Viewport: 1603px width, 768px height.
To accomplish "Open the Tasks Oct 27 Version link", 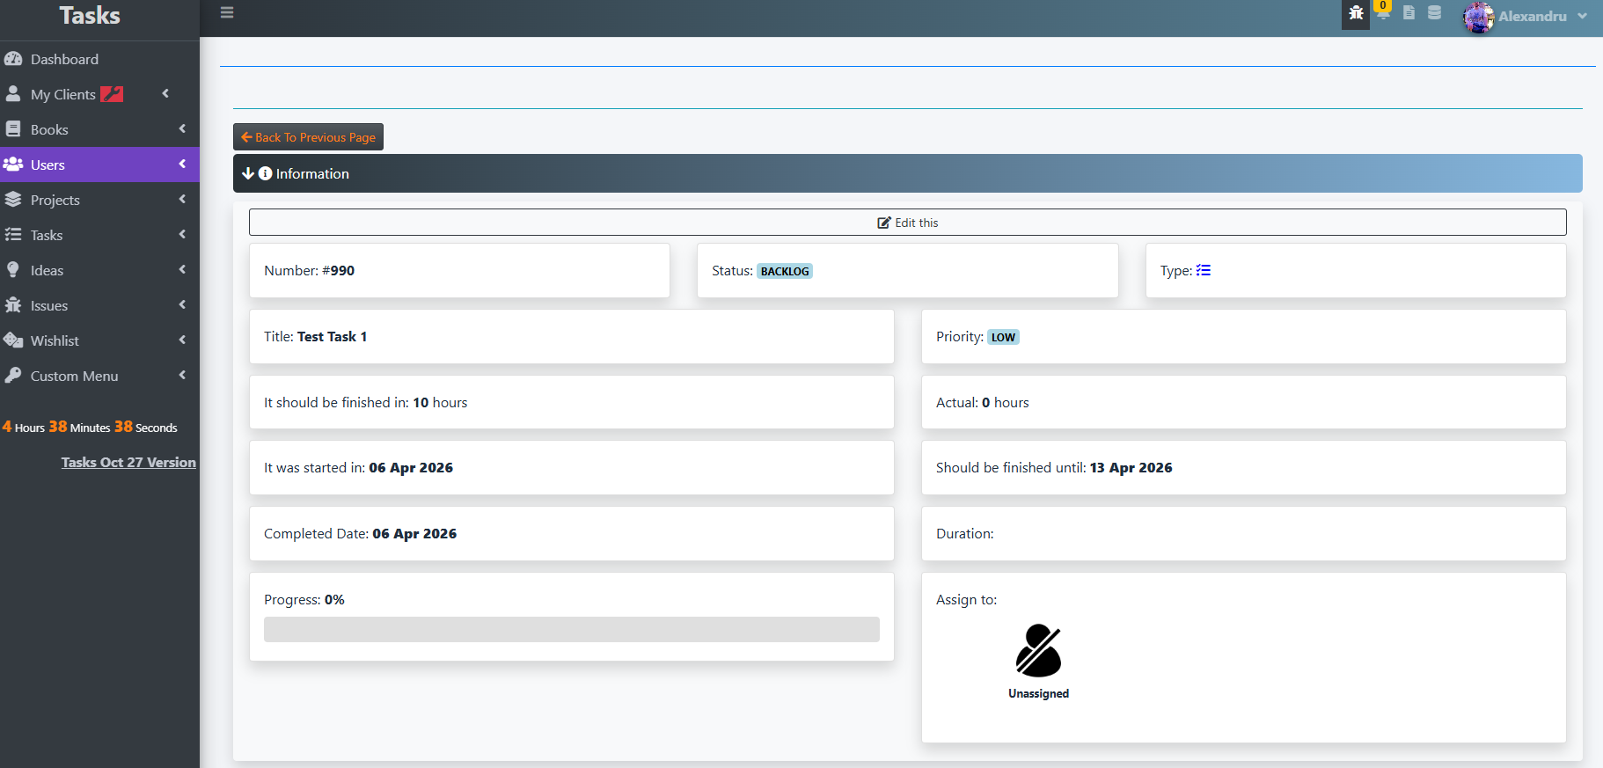I will 128,463.
